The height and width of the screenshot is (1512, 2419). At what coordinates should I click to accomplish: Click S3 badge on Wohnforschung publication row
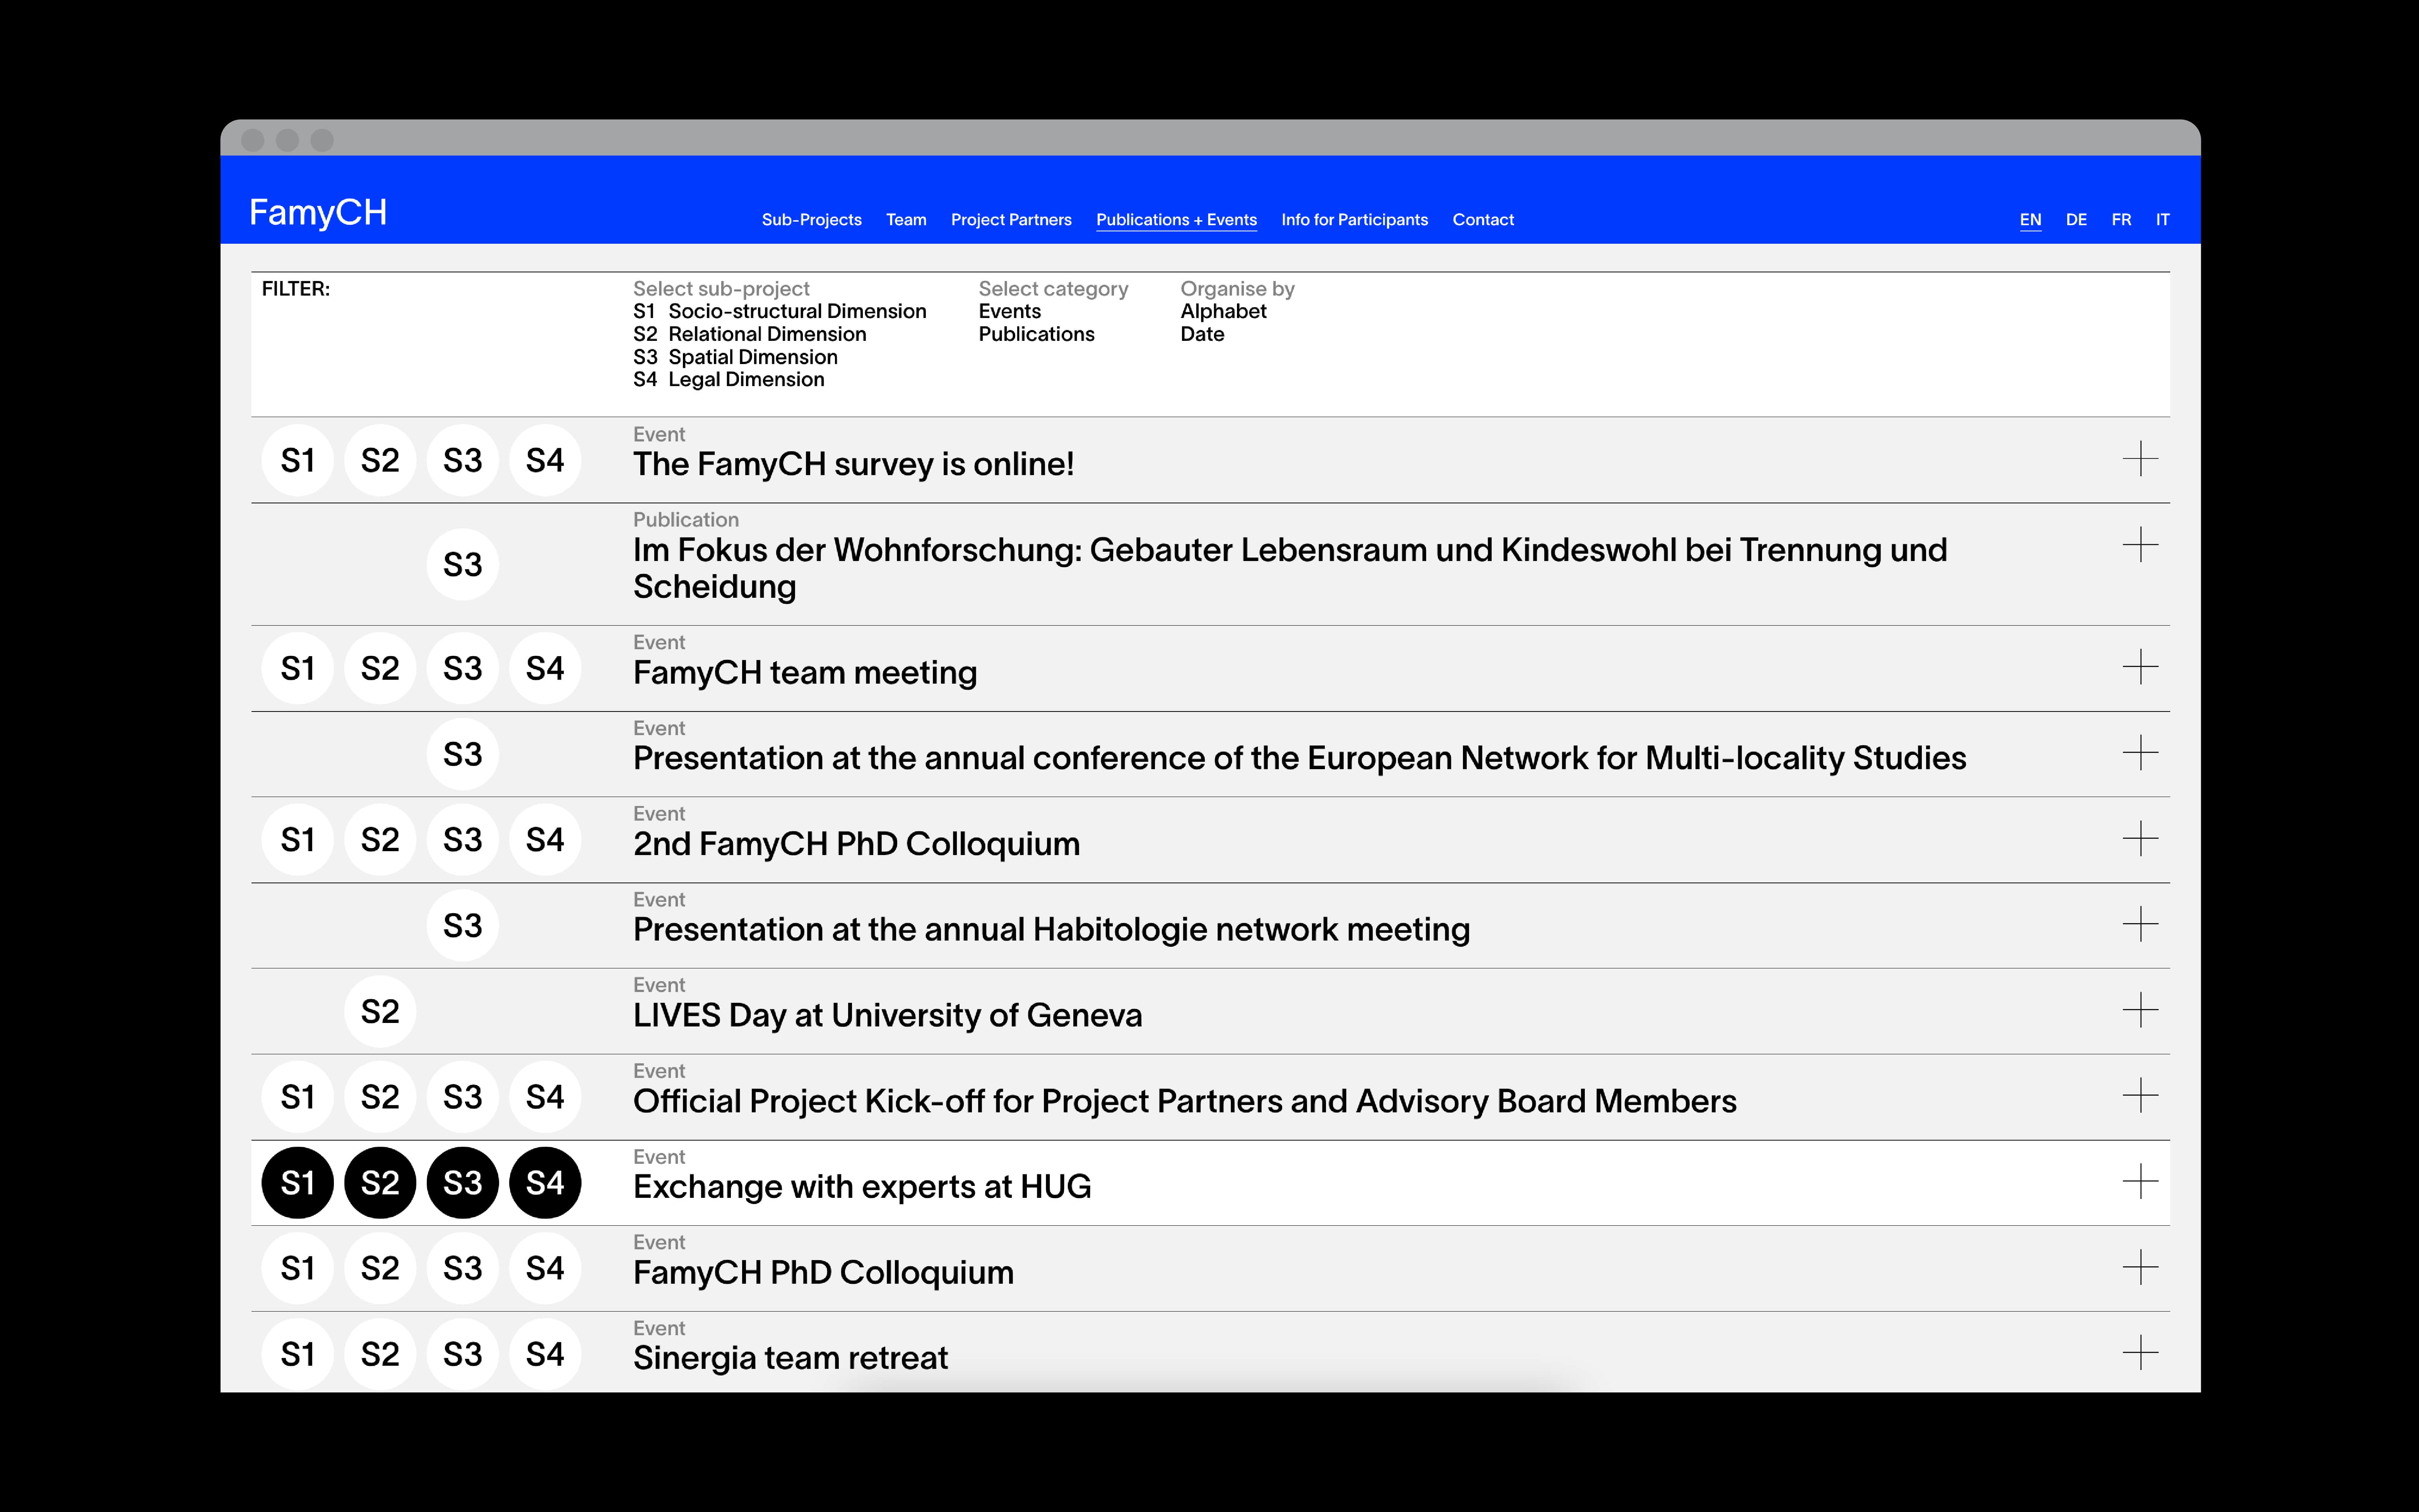462,564
